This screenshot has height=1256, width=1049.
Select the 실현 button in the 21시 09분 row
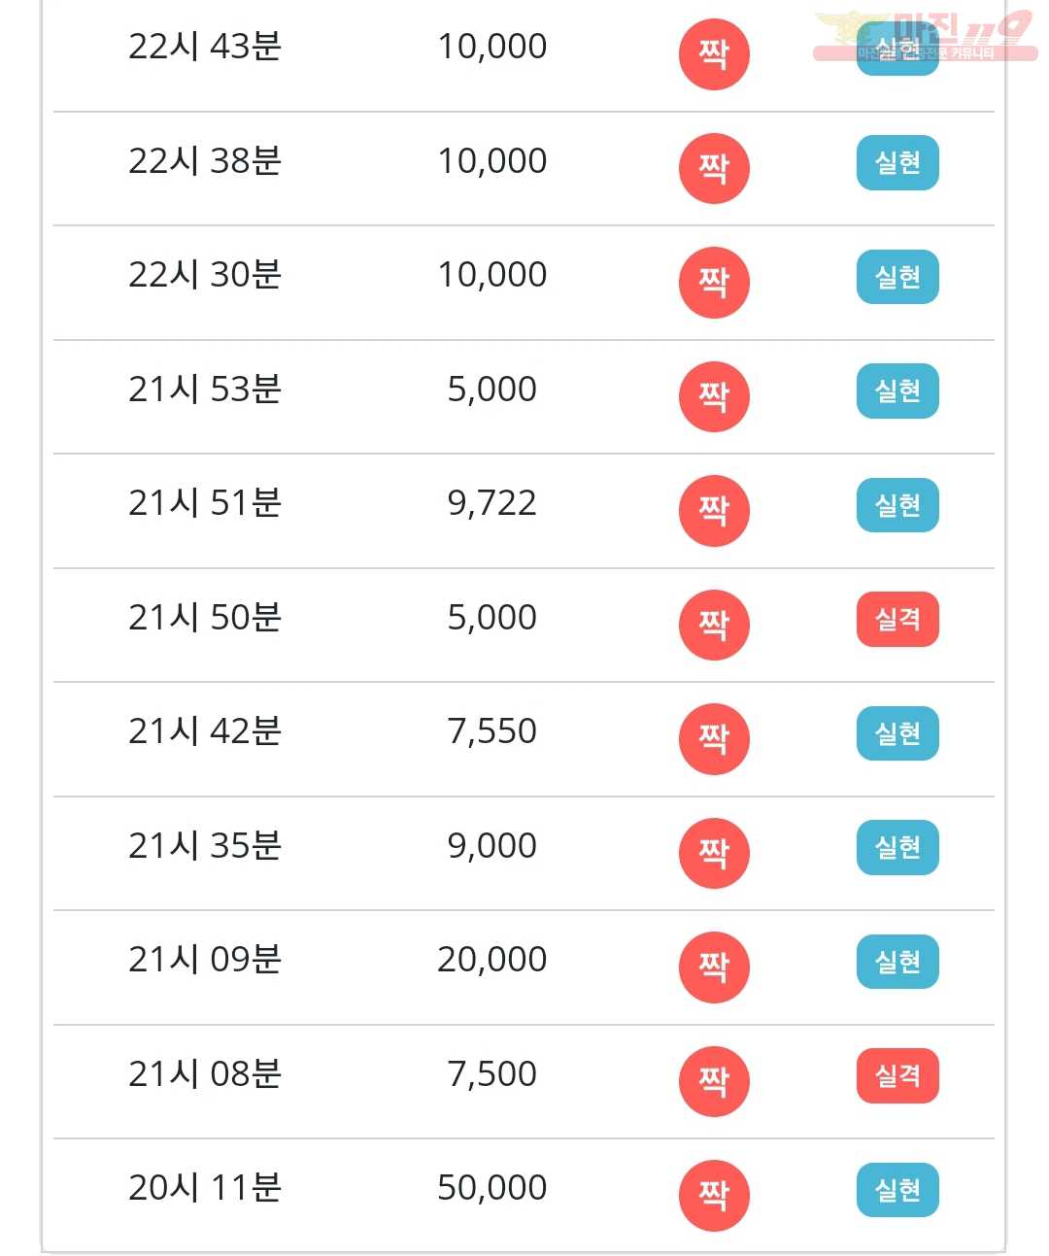[897, 962]
